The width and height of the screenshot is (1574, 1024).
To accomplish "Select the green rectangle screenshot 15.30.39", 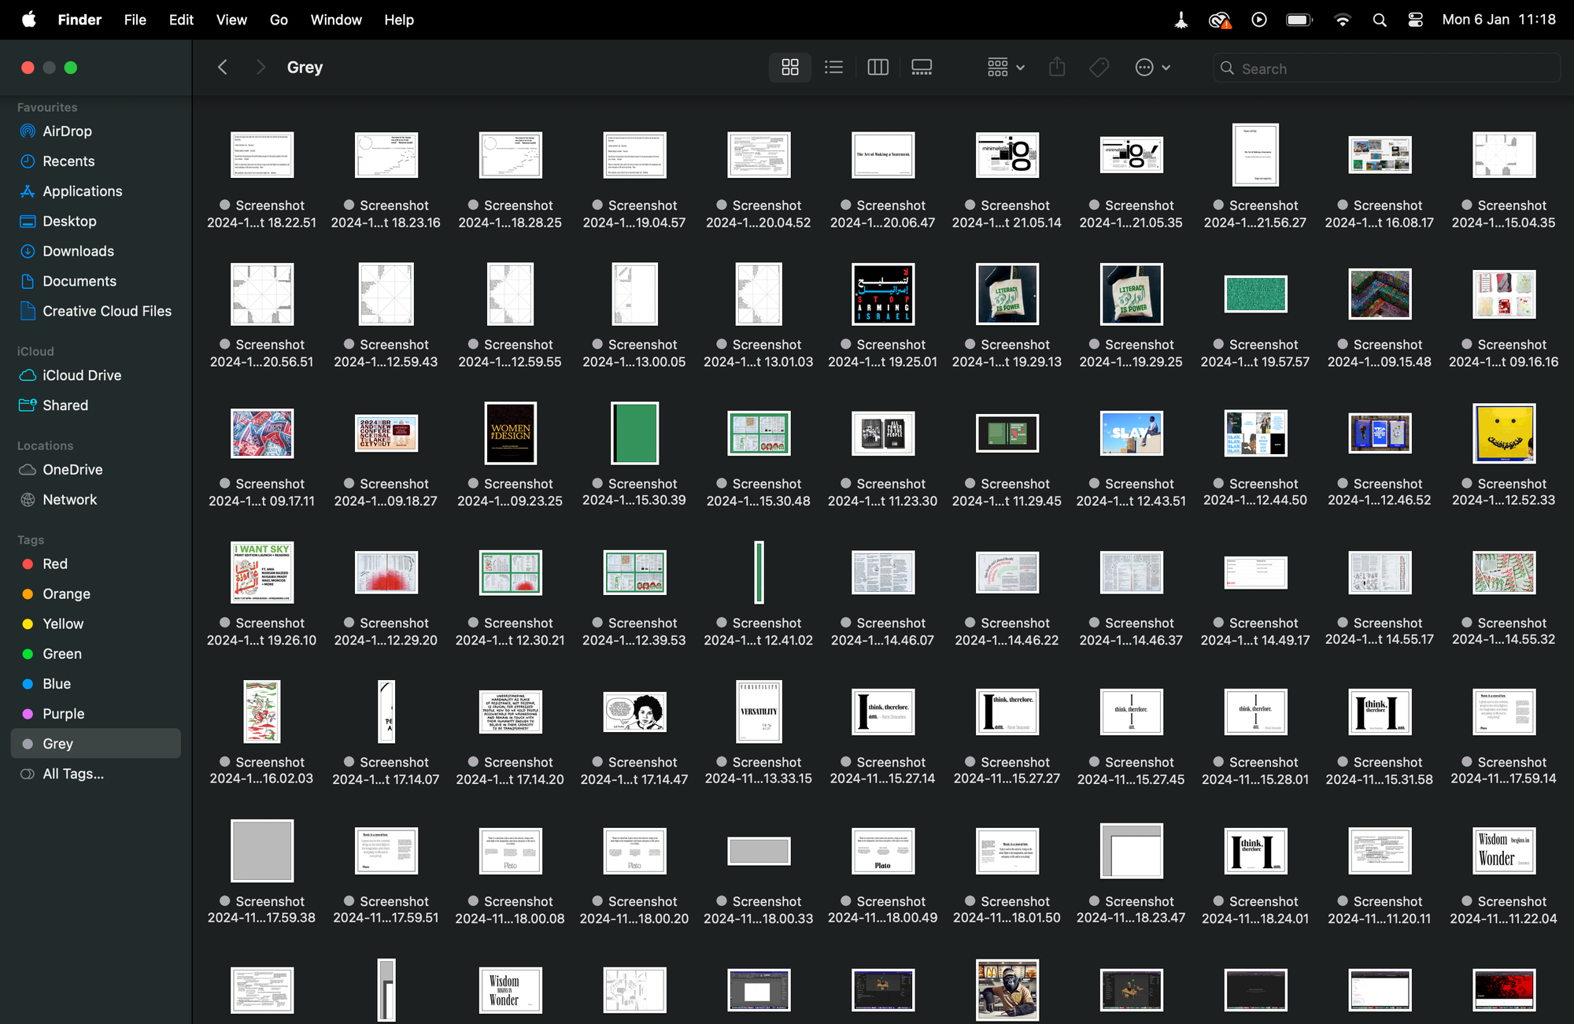I will (x=634, y=433).
